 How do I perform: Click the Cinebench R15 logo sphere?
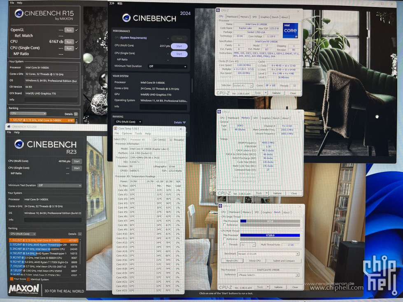point(19,13)
